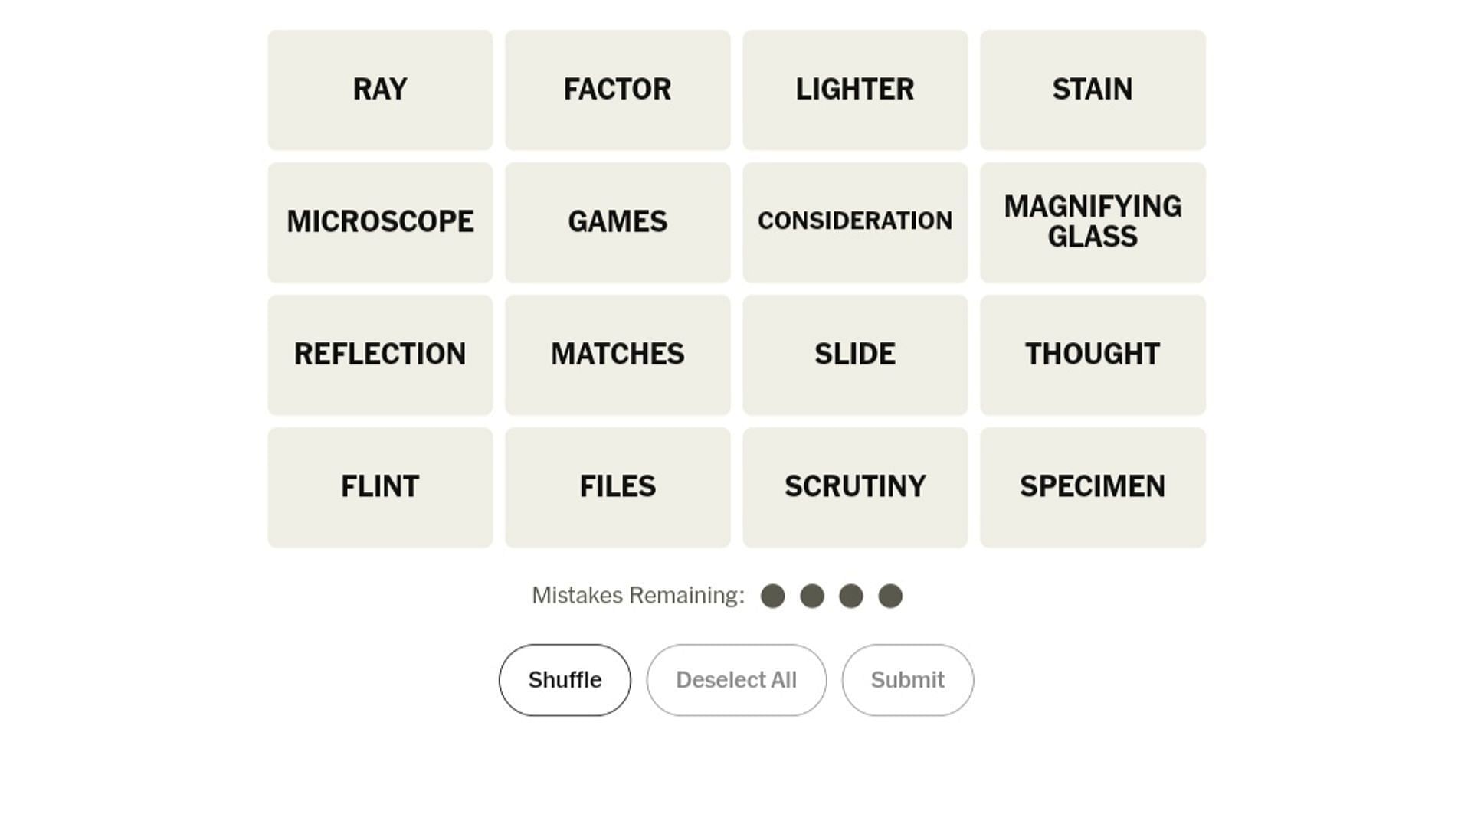Select the FILES word tile

point(618,487)
